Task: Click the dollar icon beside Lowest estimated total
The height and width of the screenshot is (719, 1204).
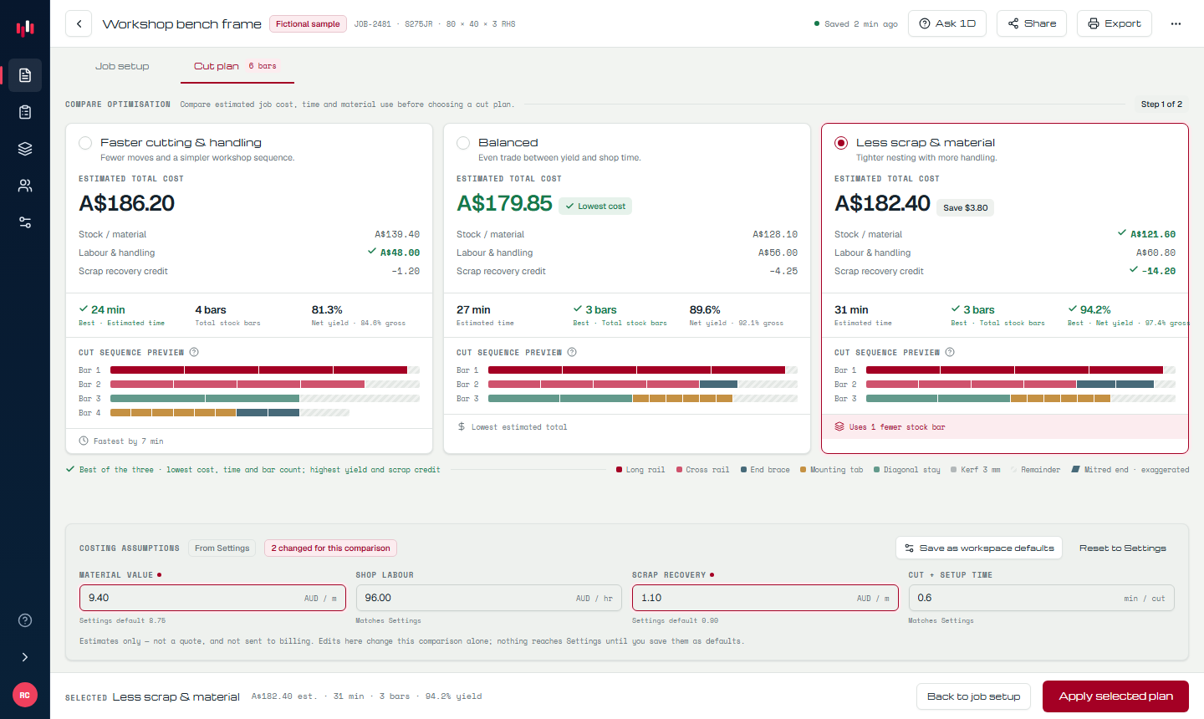Action: [462, 426]
